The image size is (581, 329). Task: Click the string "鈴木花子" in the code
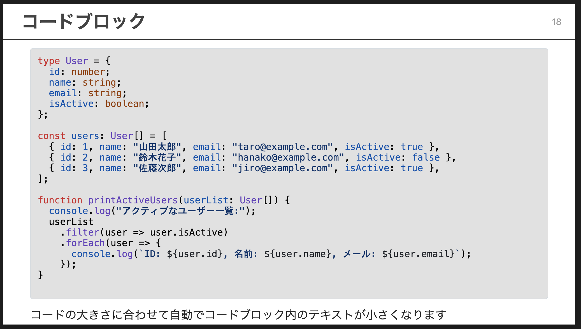pos(157,157)
